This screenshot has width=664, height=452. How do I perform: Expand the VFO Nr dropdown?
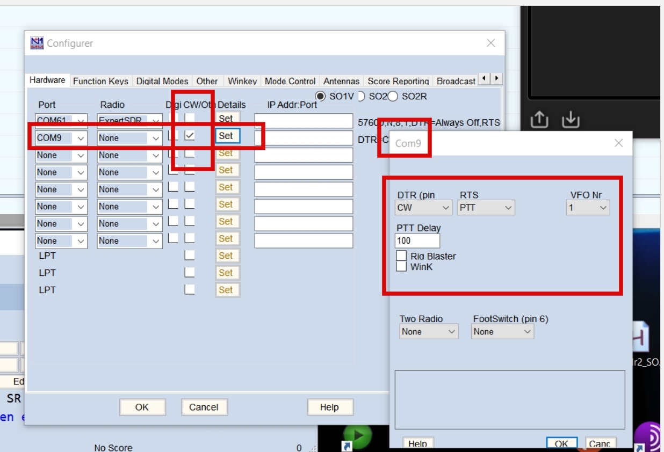pyautogui.click(x=587, y=208)
